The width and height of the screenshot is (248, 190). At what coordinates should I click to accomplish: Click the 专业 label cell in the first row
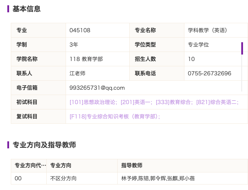pos(38,30)
